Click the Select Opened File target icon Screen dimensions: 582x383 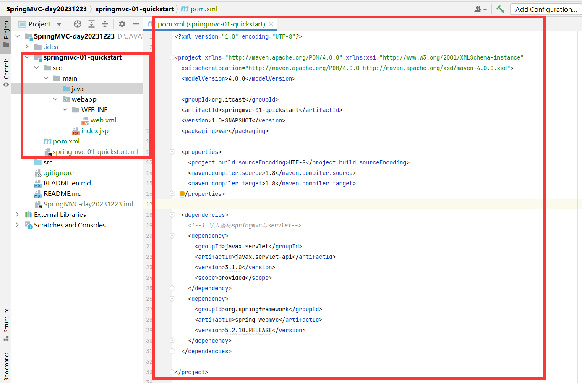pyautogui.click(x=78, y=24)
